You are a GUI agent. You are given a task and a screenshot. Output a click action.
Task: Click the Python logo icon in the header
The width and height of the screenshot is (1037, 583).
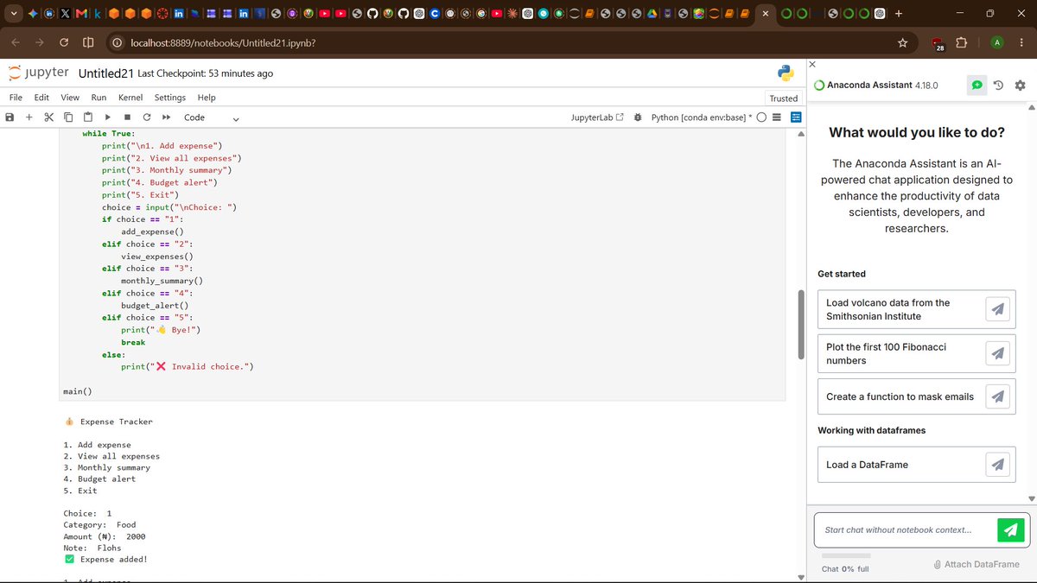[785, 73]
